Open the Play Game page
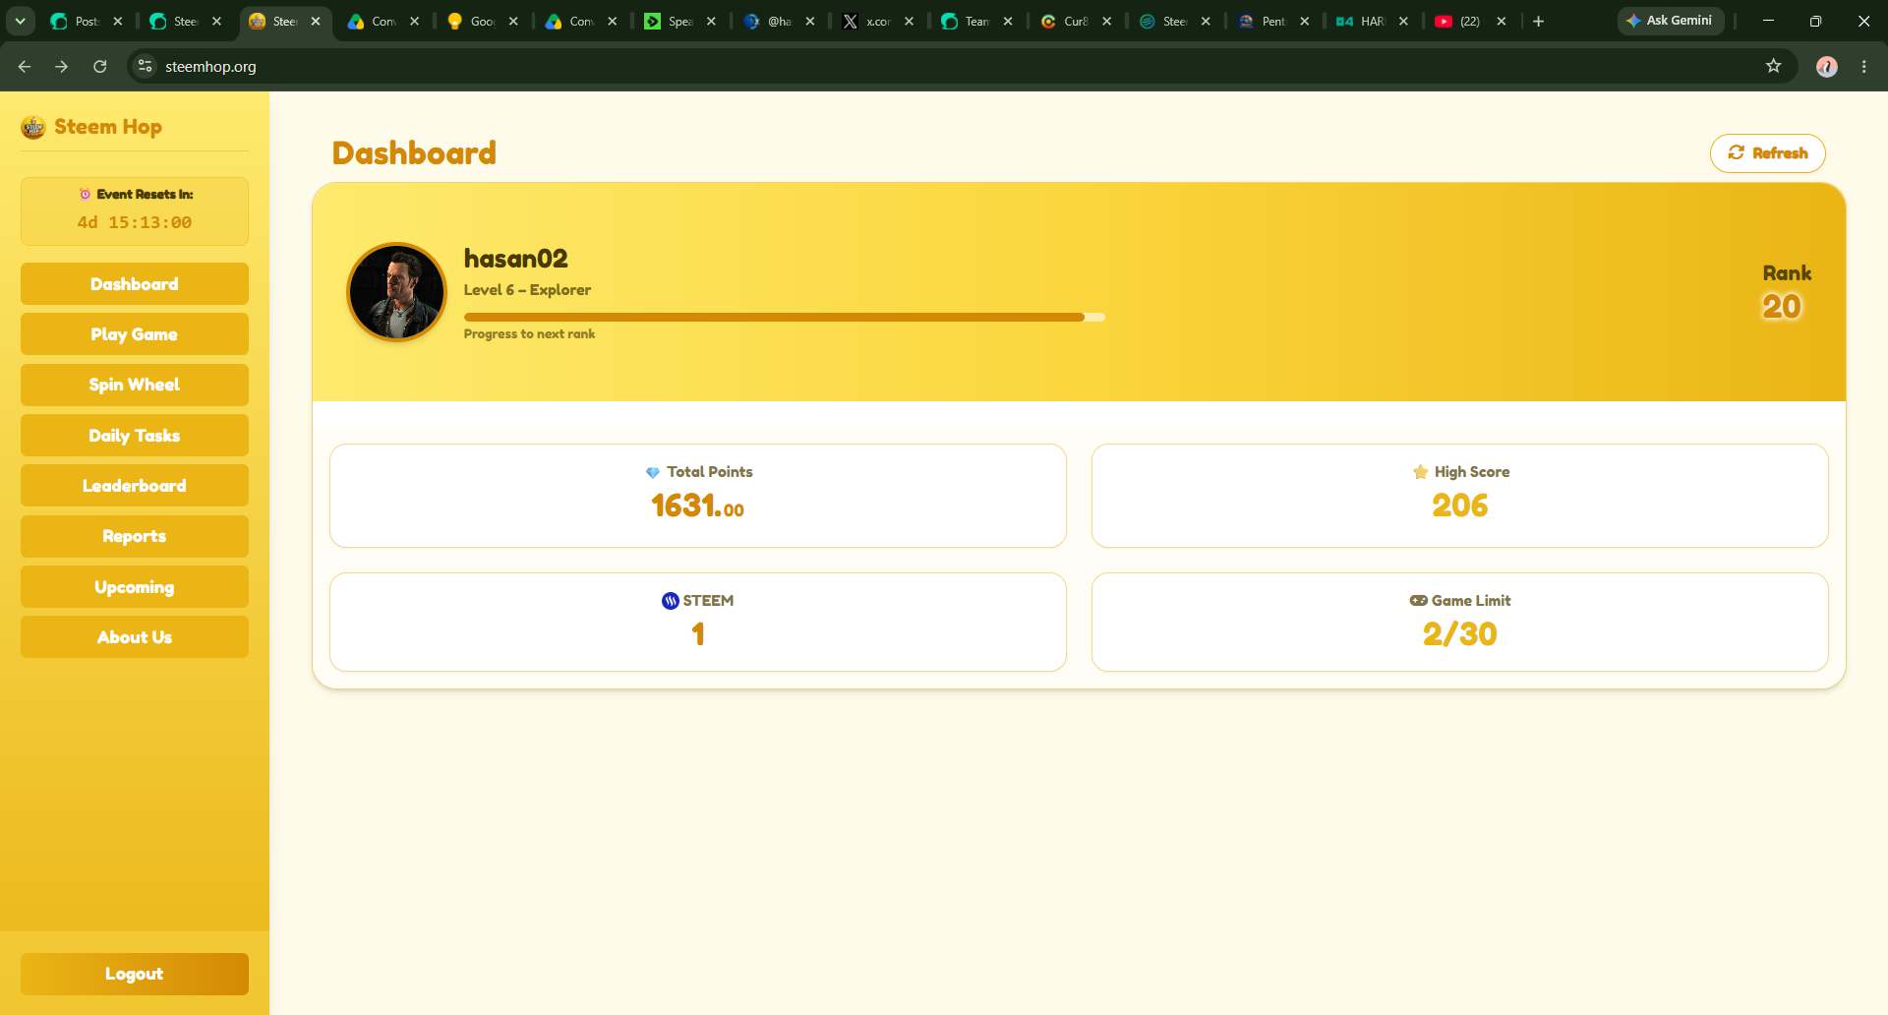This screenshot has width=1888, height=1015. click(135, 334)
